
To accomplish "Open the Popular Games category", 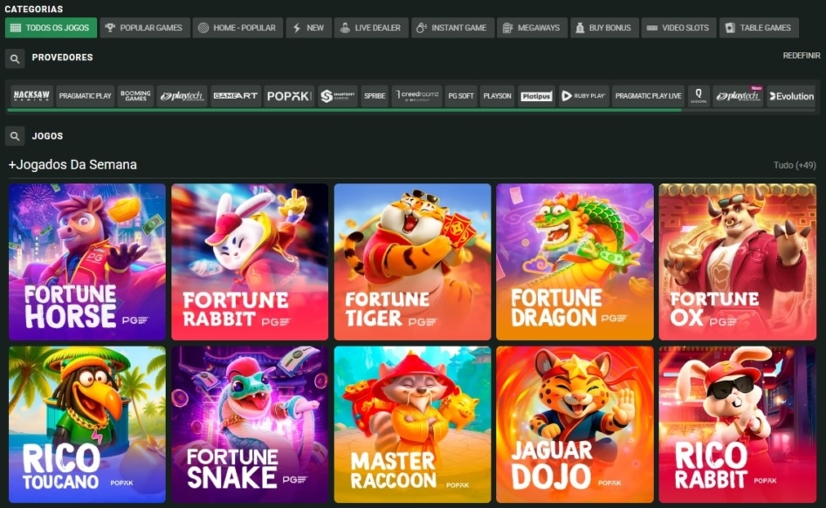I will 144,28.
